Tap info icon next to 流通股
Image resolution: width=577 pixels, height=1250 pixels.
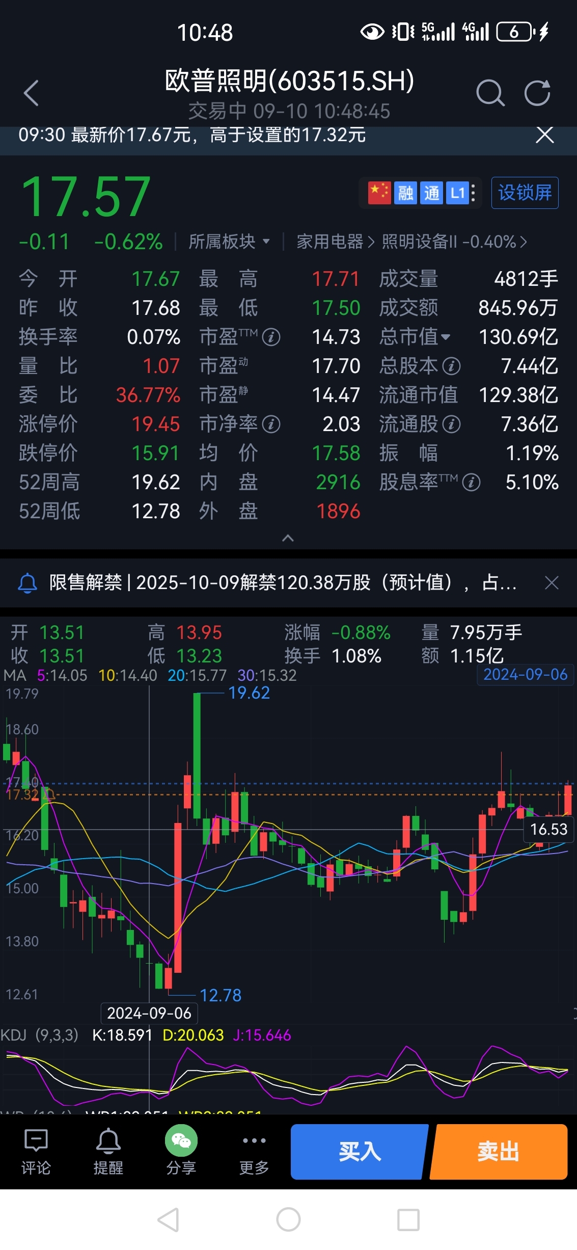pos(451,424)
